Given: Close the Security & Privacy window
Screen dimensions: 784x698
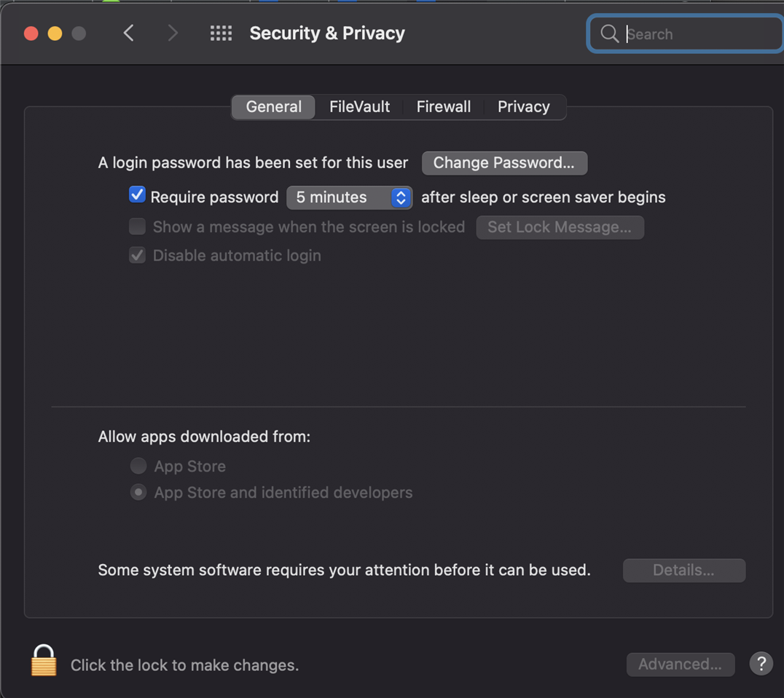Looking at the screenshot, I should pyautogui.click(x=31, y=33).
